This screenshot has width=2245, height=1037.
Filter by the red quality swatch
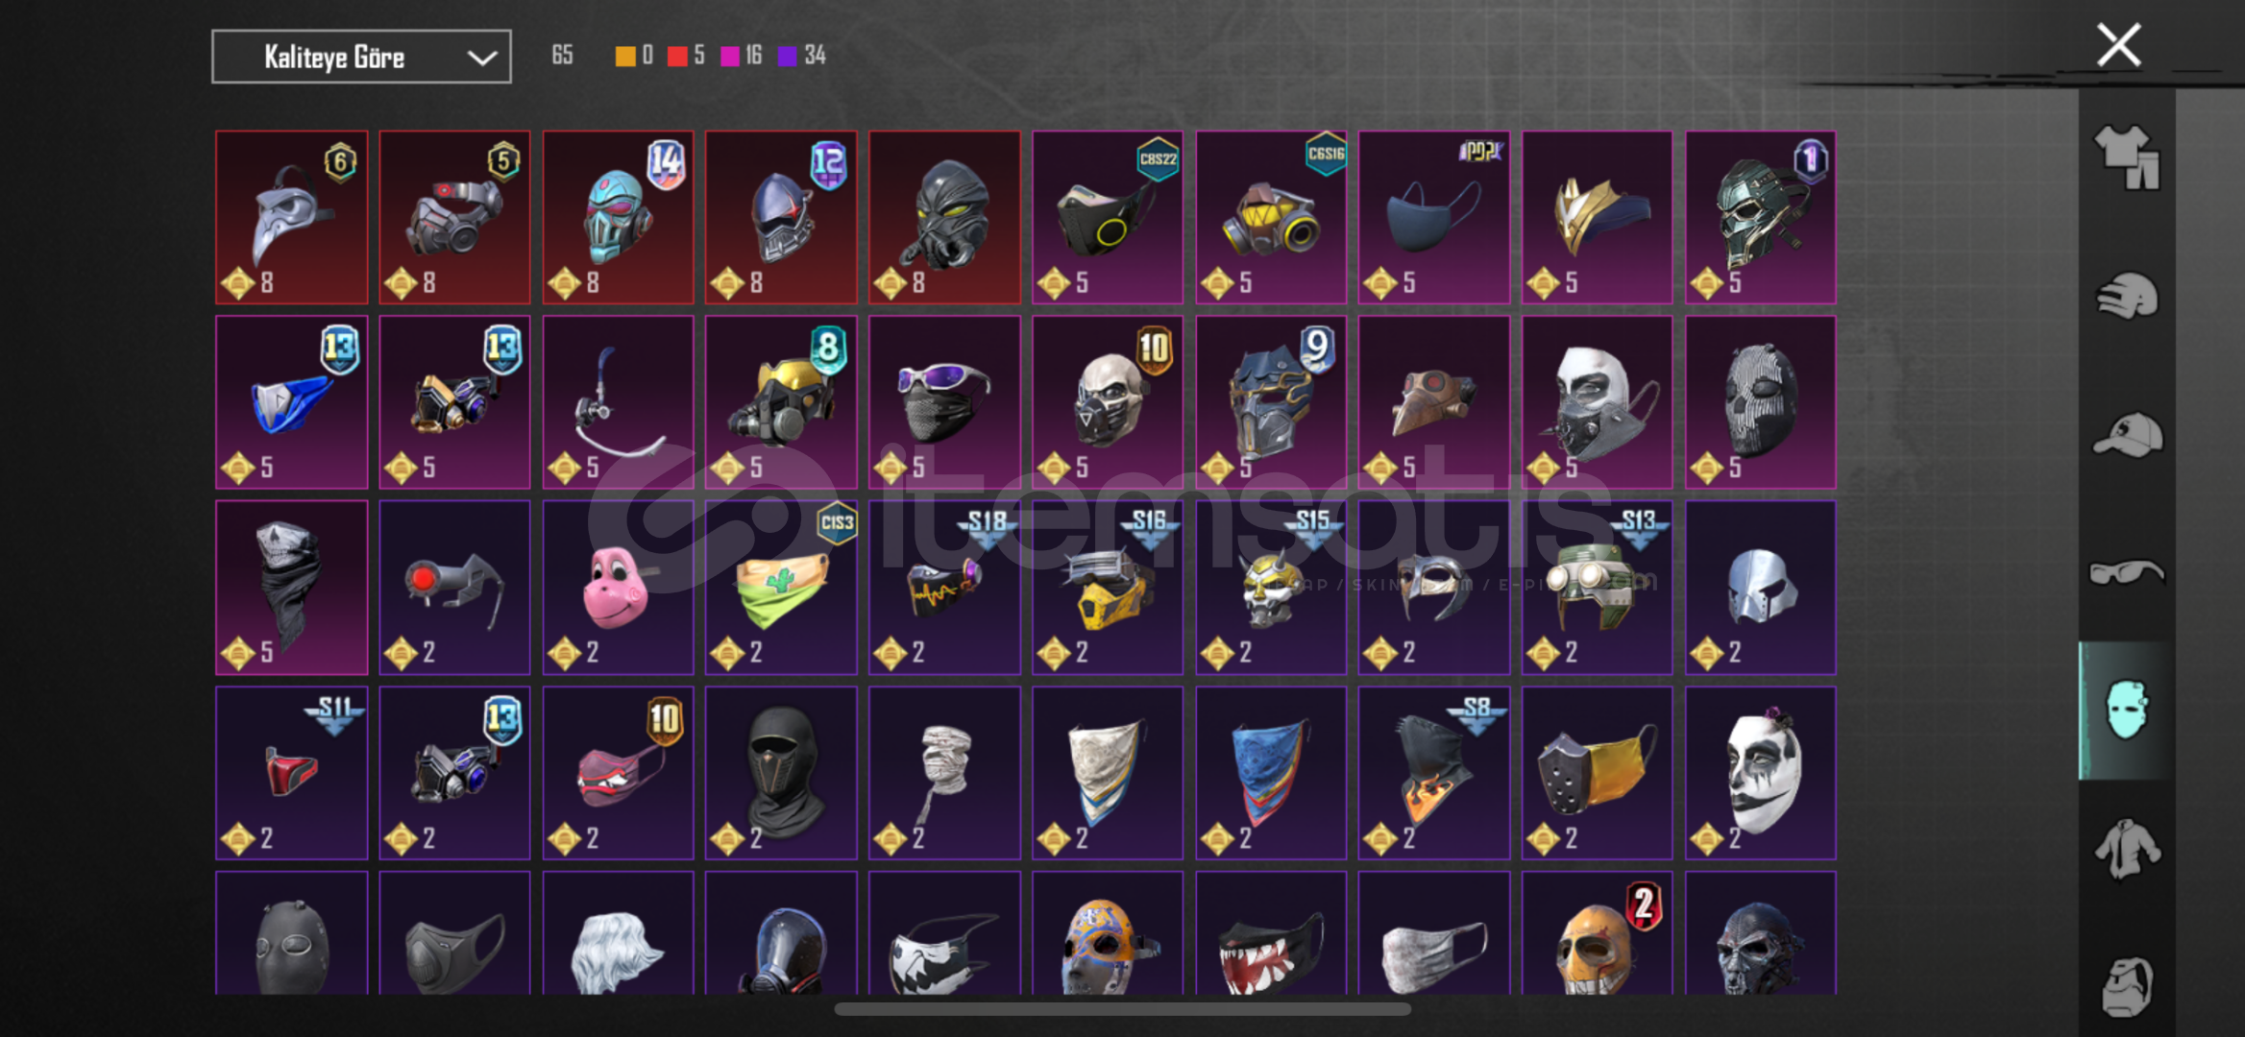click(x=677, y=57)
